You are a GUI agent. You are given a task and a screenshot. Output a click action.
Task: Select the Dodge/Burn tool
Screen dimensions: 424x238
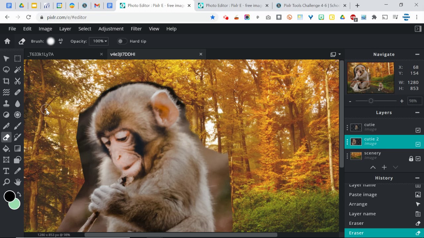6,115
